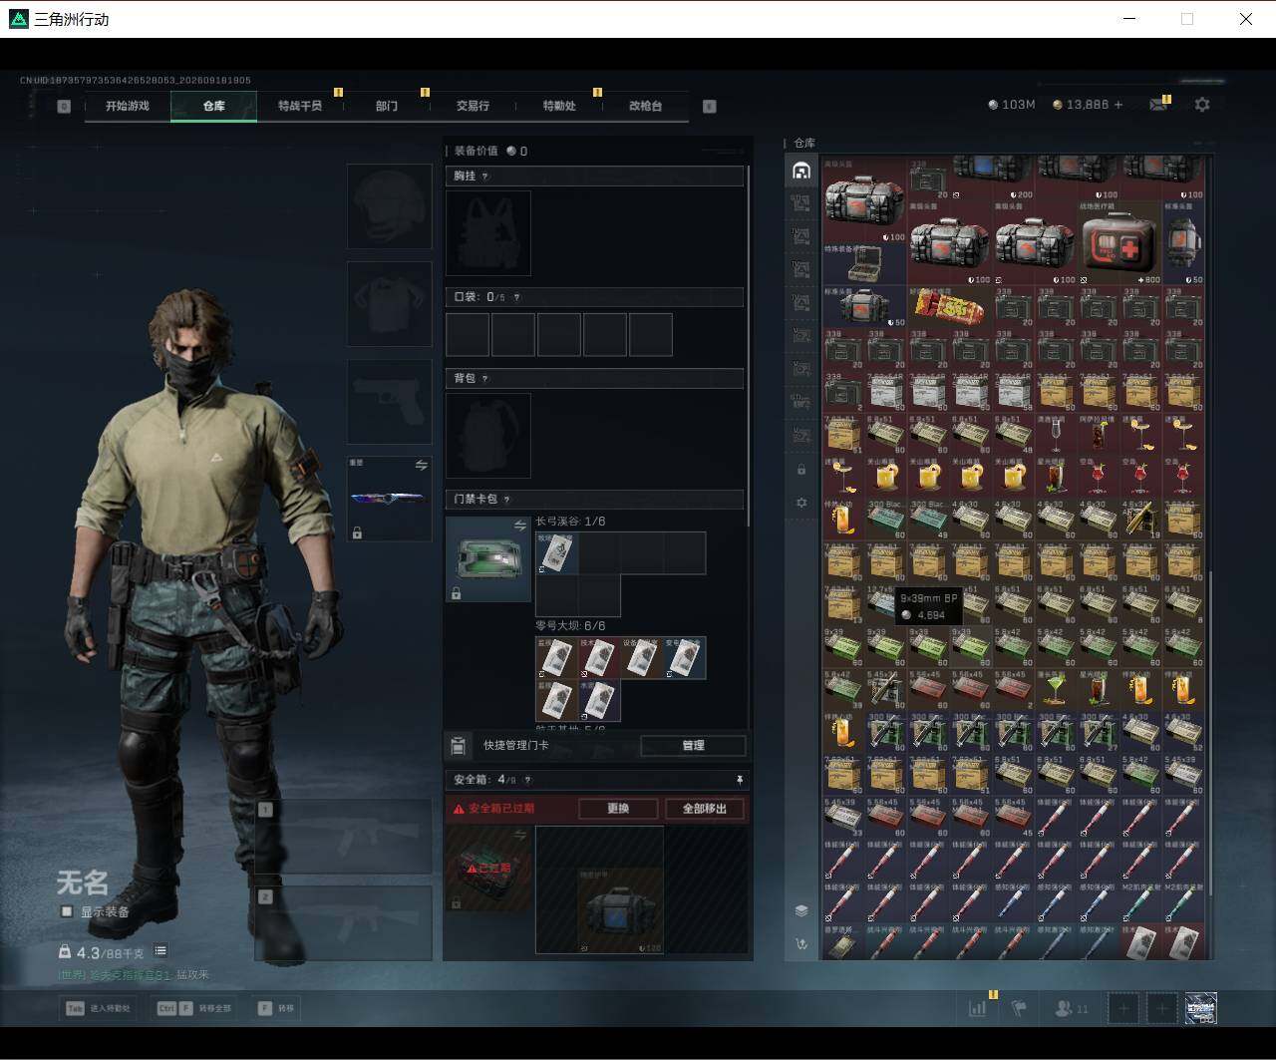The image size is (1276, 1060).
Task: Click the E key hint after tabs
Action: click(x=709, y=106)
